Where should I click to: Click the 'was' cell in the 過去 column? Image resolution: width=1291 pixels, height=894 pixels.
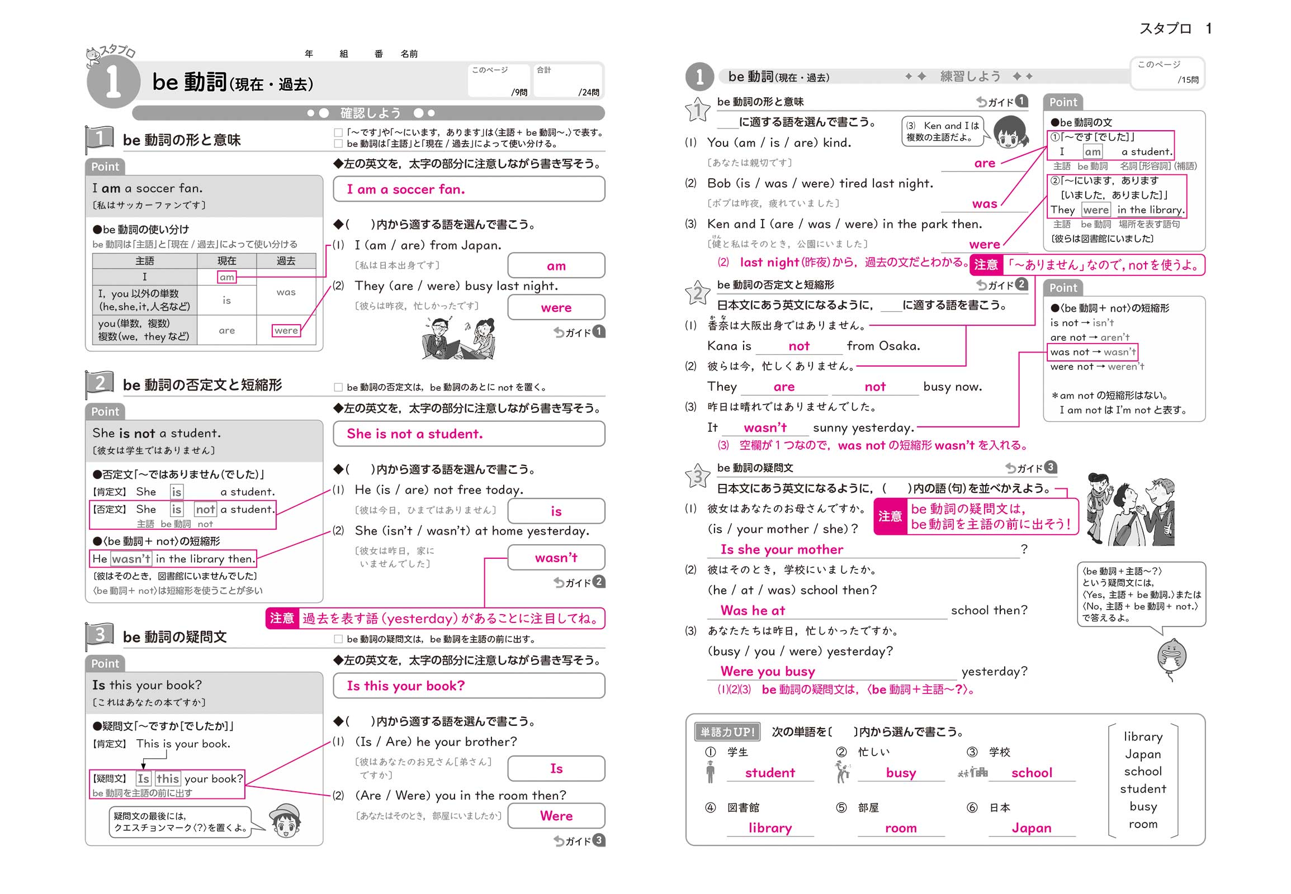286,292
